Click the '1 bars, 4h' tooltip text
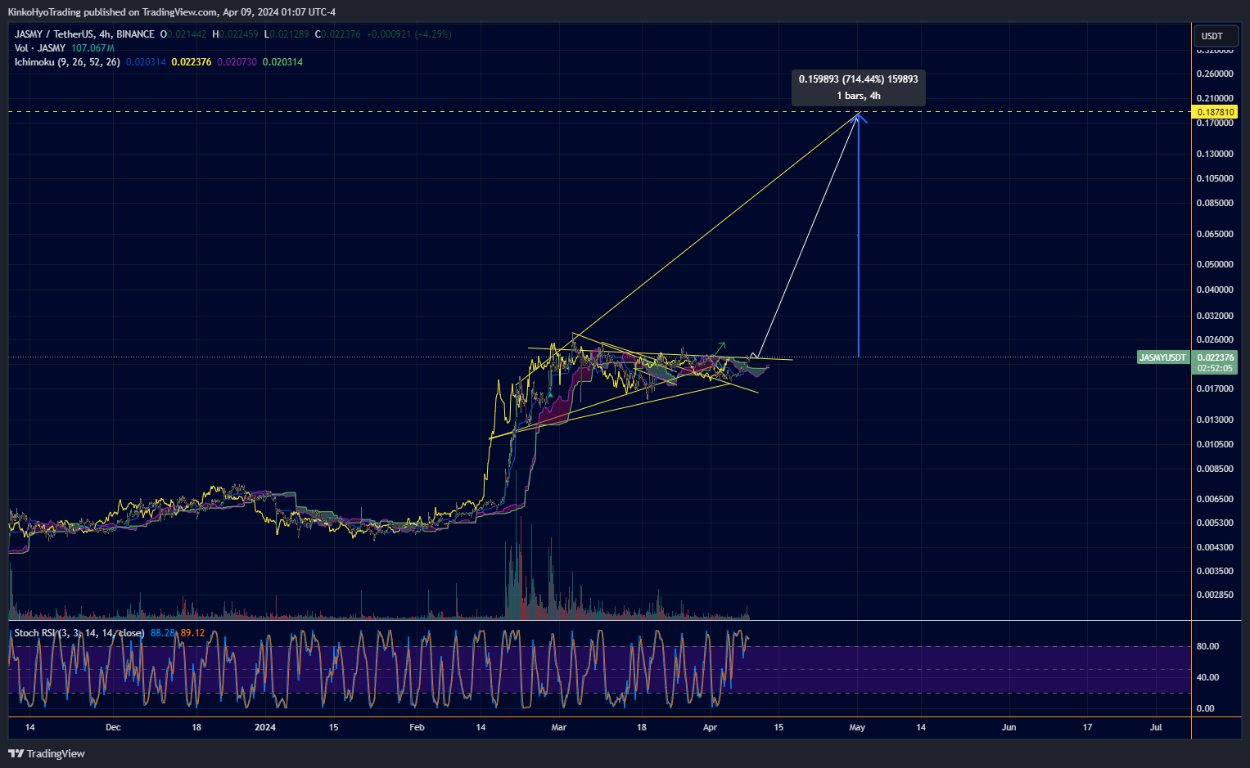Screen dimensions: 1250x768 tap(859, 96)
